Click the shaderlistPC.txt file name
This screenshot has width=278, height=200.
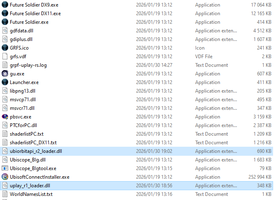point(26,134)
